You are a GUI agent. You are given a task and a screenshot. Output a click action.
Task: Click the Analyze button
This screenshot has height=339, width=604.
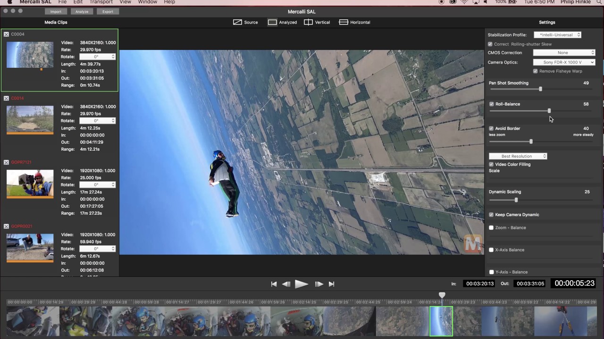[82, 11]
